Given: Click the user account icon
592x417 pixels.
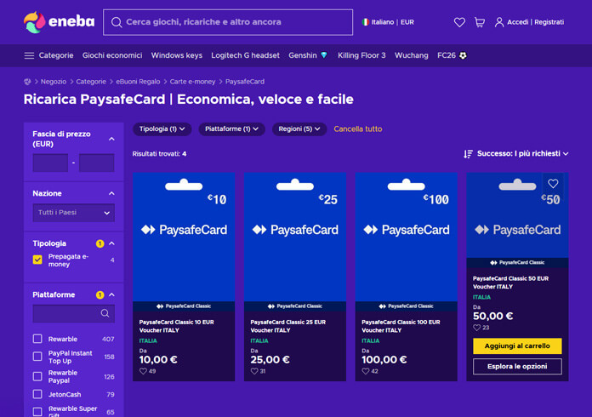Looking at the screenshot, I should 499,22.
